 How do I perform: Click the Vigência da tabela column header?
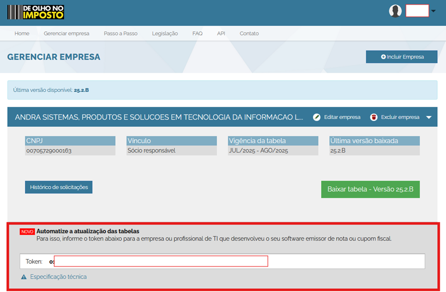coord(273,141)
